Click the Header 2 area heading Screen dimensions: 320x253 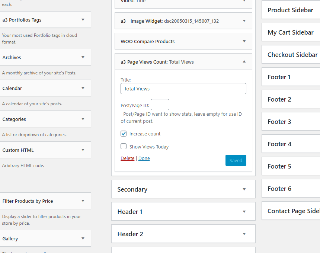point(130,234)
